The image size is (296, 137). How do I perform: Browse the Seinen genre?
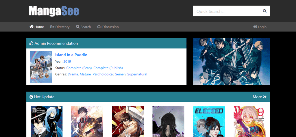pyautogui.click(x=121, y=74)
